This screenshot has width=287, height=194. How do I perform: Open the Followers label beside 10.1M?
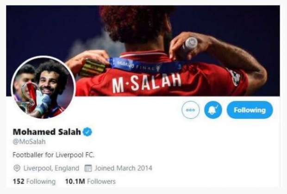coord(101,181)
